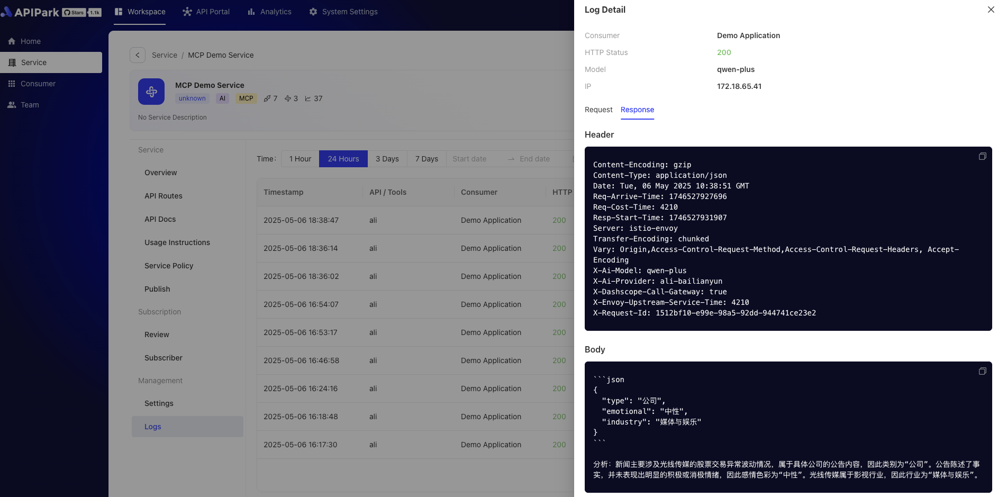Select the 1 Hour time filter
The height and width of the screenshot is (497, 998).
pyautogui.click(x=300, y=159)
